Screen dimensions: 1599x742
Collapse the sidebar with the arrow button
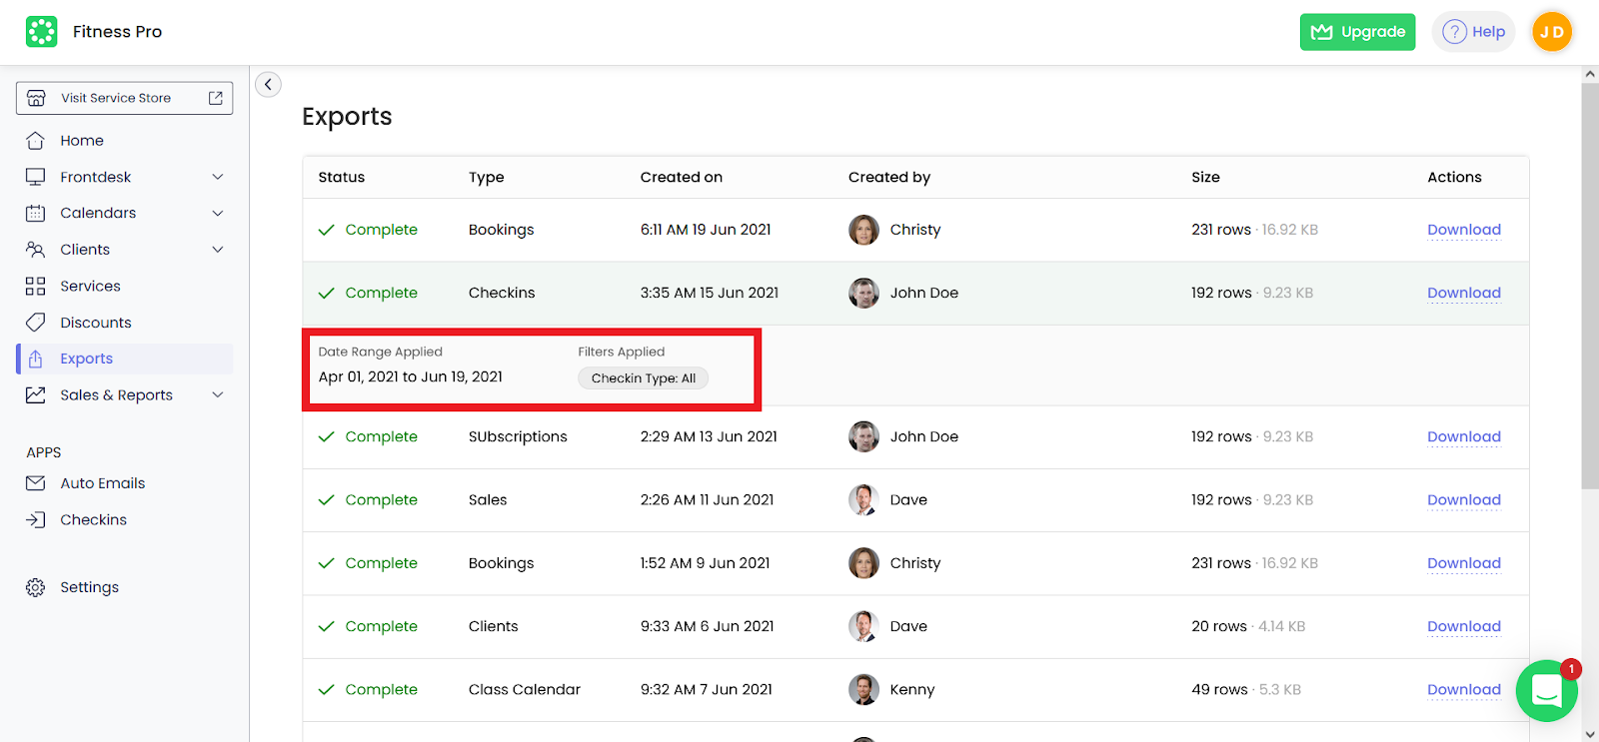(x=268, y=84)
